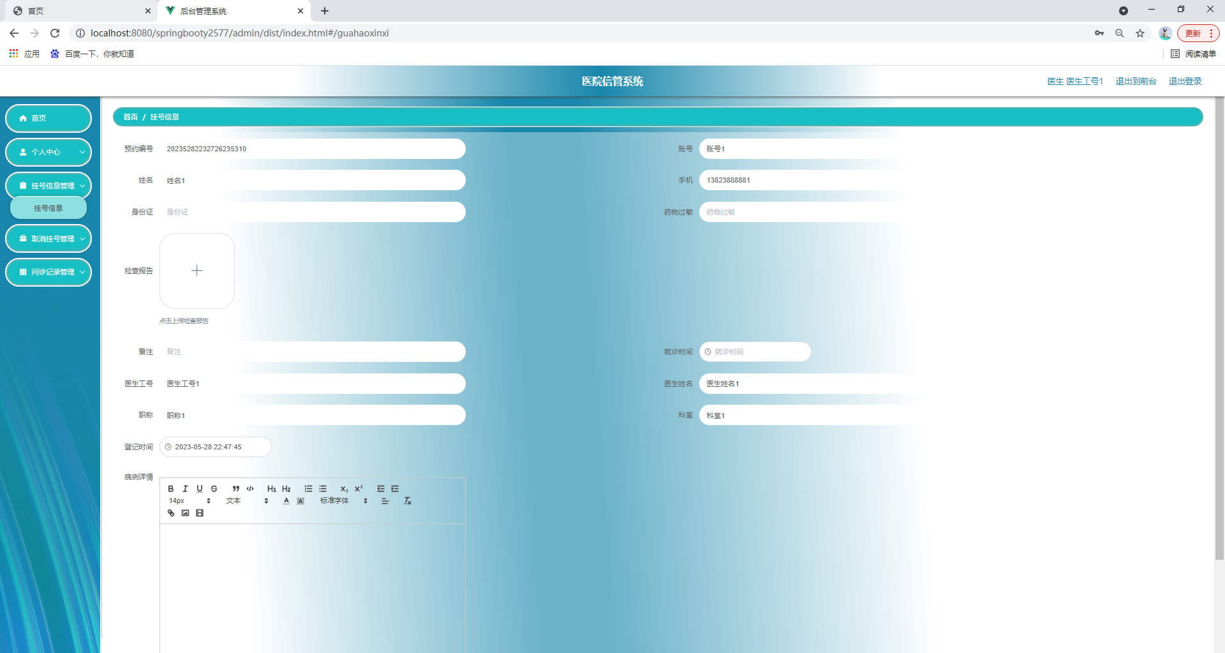Apply Heading 1 style

(272, 489)
